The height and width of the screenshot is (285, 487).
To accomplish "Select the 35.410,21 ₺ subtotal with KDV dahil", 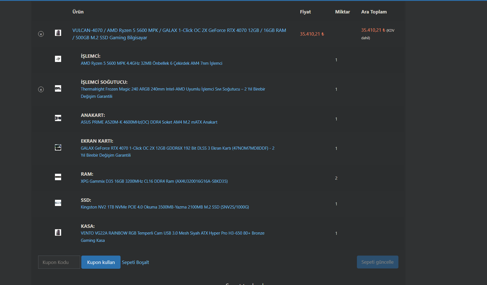I will [378, 34].
